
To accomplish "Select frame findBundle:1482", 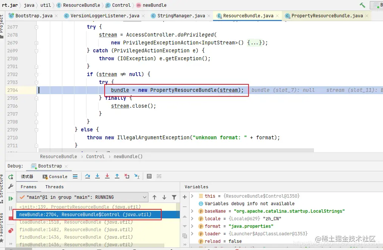I will [x=76, y=230].
